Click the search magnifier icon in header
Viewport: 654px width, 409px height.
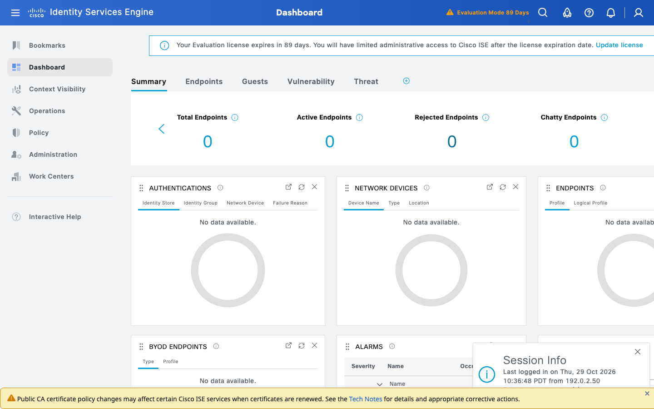pyautogui.click(x=543, y=13)
